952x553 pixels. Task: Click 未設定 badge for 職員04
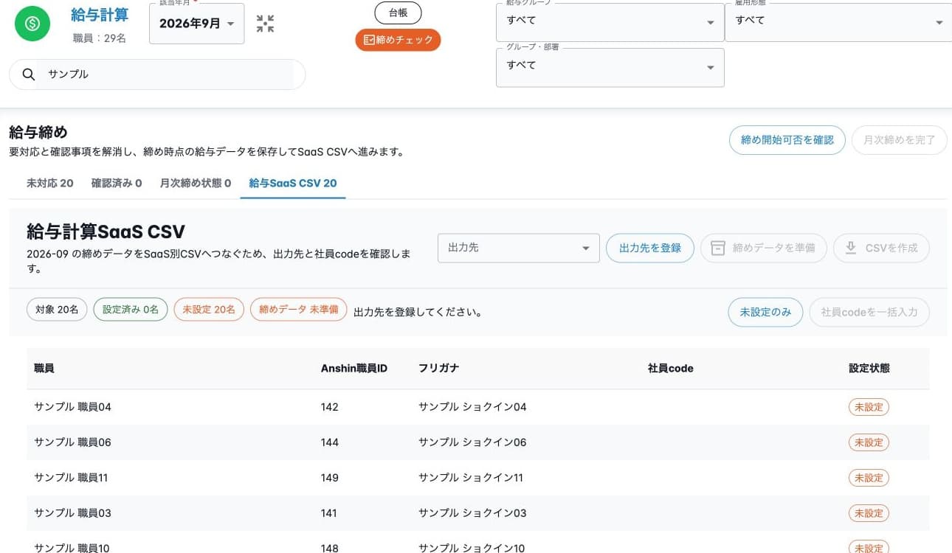[869, 407]
